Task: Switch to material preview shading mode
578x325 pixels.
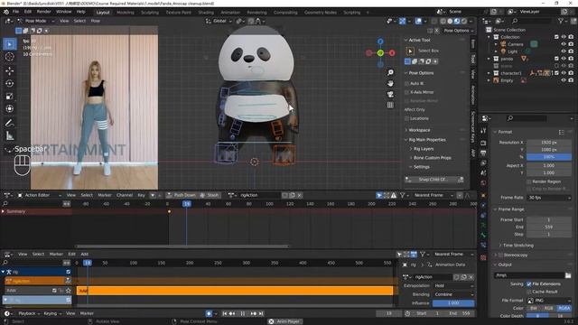Action: pyautogui.click(x=457, y=21)
